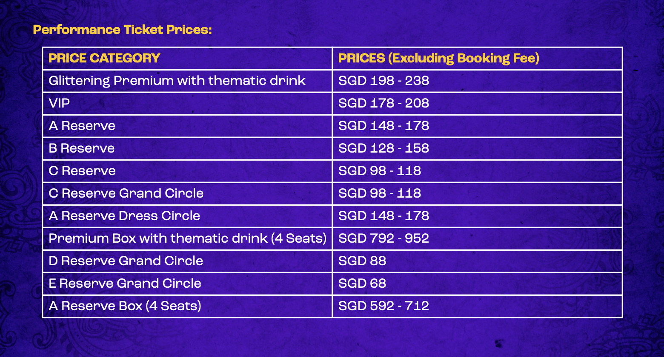This screenshot has width=664, height=357.
Task: Click the Premium Box with thematic drink cell
Action: click(x=187, y=238)
